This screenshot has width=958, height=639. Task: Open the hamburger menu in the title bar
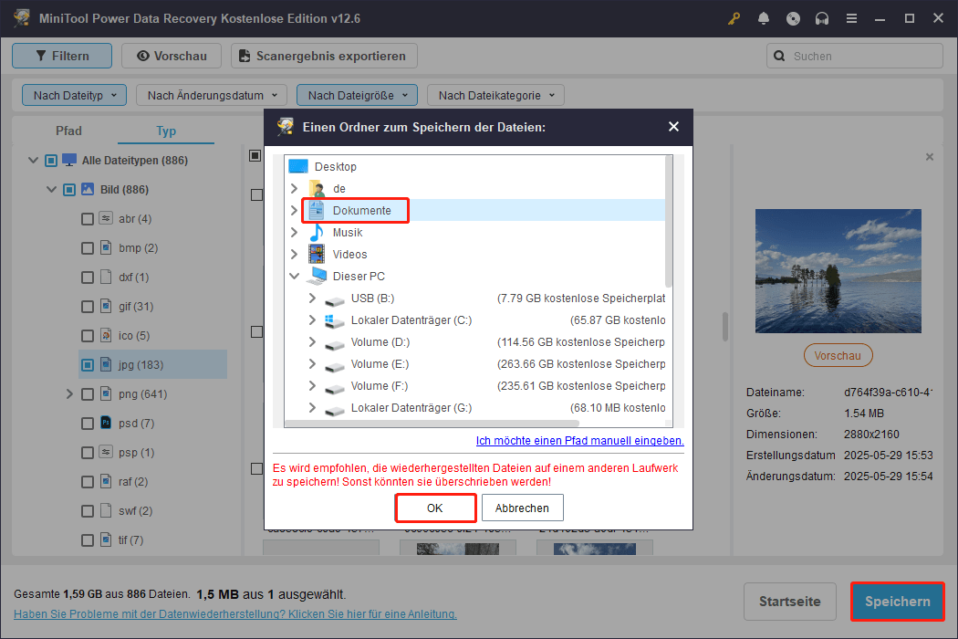[851, 17]
